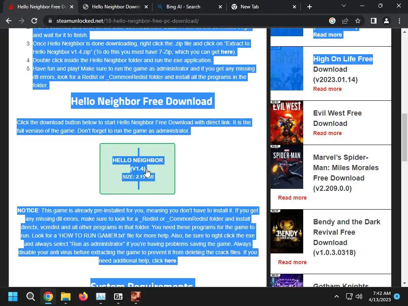Switch to the Bing AI - Search tab

pos(183,7)
